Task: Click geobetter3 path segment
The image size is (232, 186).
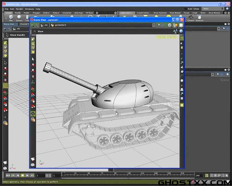Action: [59, 25]
